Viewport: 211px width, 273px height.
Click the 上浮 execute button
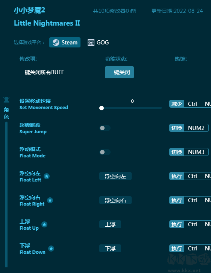110,224
